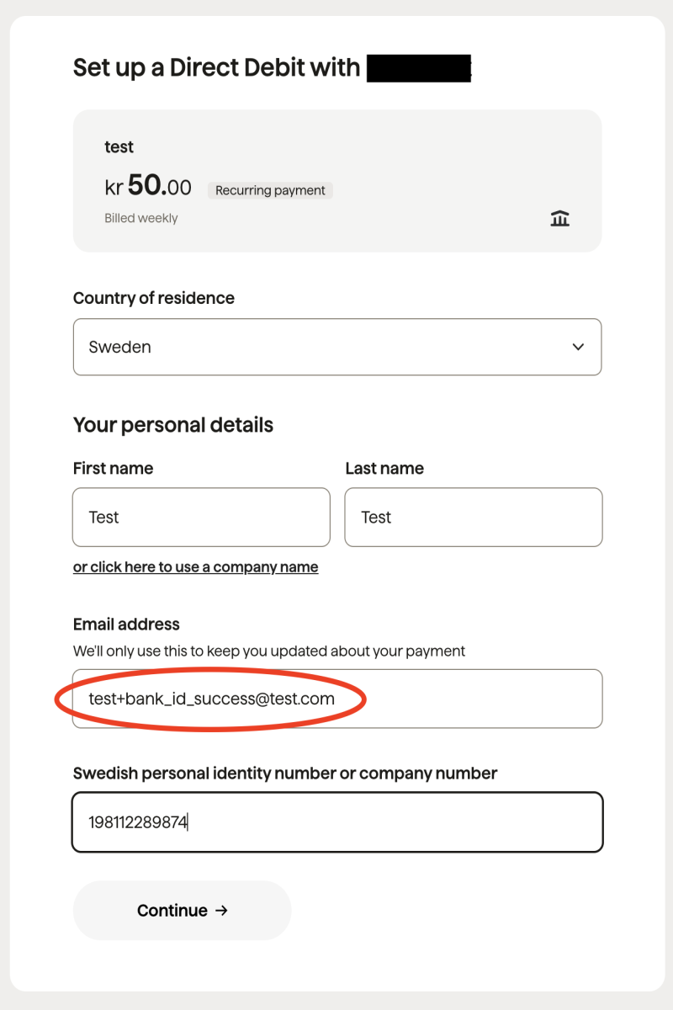
Task: Click the 'Country of residence' label
Action: [154, 298]
